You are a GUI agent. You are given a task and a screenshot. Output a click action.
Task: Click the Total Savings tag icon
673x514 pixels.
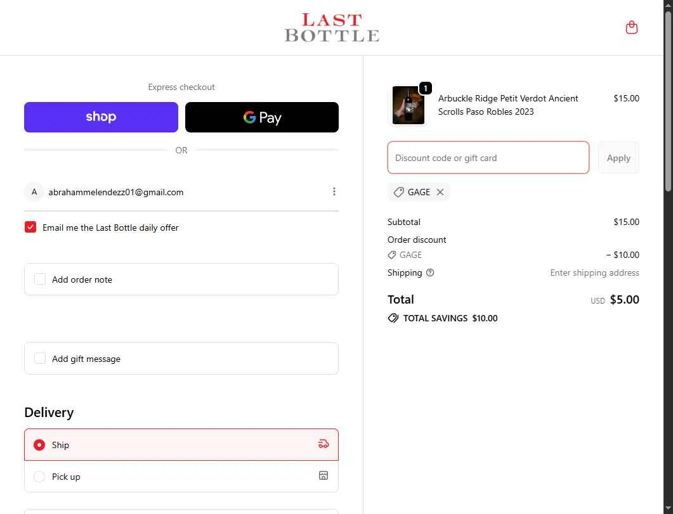tap(393, 318)
